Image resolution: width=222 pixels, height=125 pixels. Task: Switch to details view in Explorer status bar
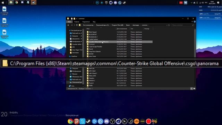point(191,89)
